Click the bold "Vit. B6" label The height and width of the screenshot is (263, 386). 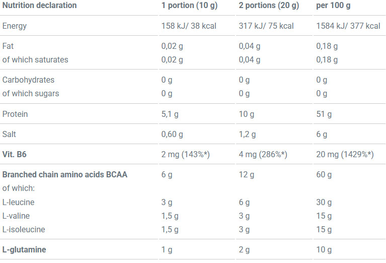(x=14, y=155)
